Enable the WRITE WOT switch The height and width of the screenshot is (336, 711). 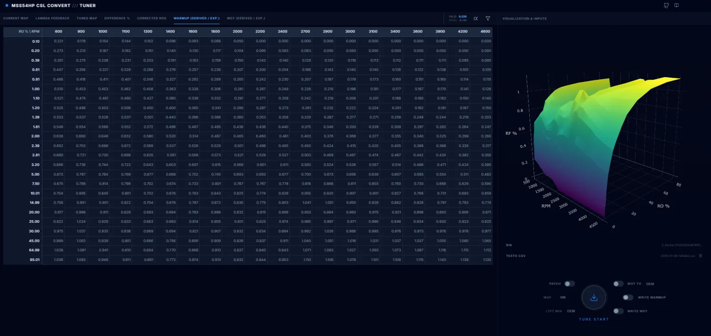point(618,311)
